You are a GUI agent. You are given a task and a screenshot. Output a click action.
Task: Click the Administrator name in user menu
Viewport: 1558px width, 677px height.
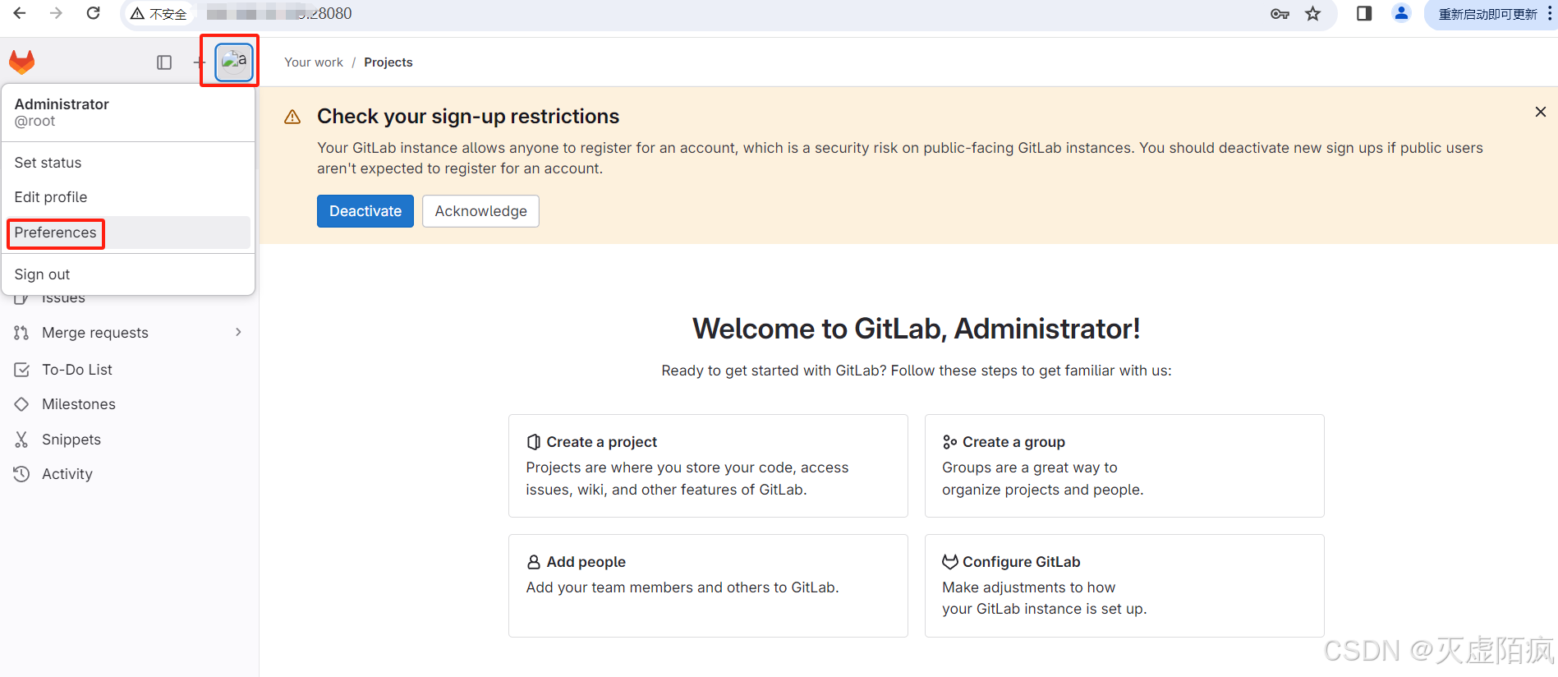[62, 104]
